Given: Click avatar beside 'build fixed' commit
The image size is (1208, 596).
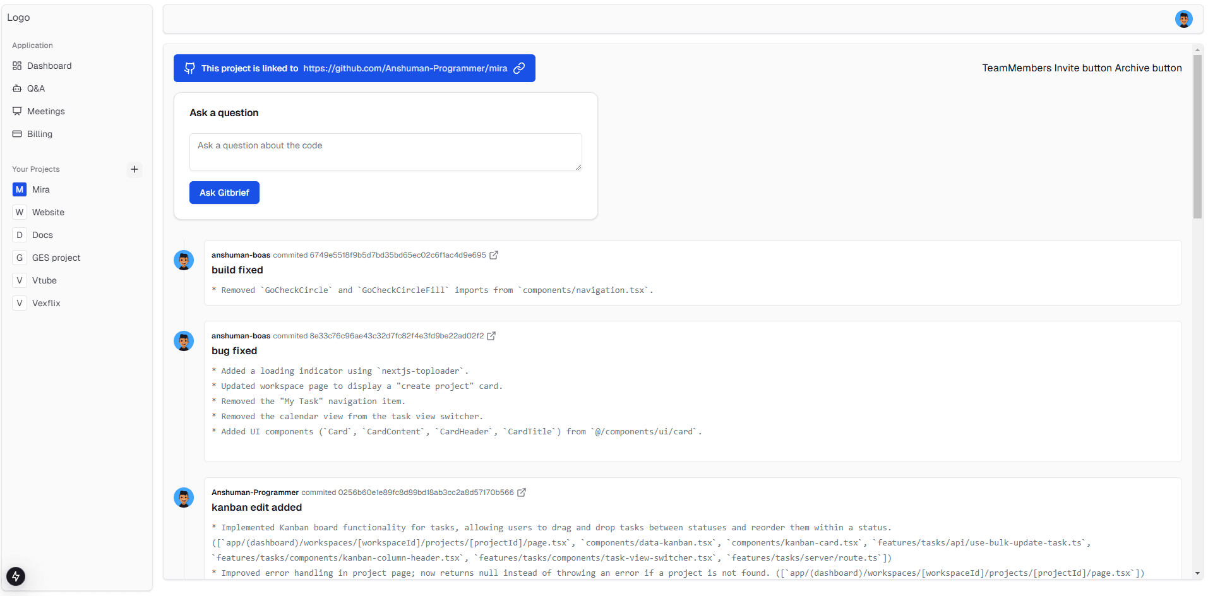Looking at the screenshot, I should click(184, 260).
